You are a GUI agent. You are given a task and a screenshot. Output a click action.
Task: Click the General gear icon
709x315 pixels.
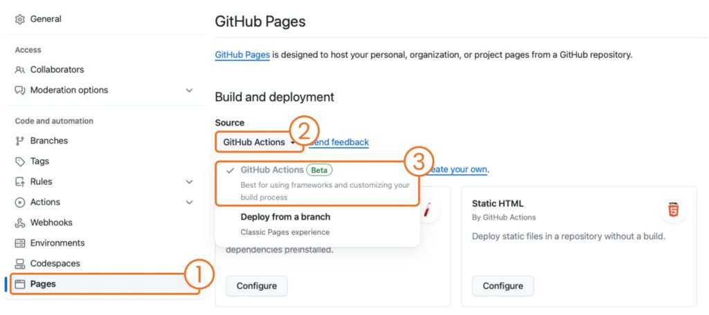coord(20,19)
